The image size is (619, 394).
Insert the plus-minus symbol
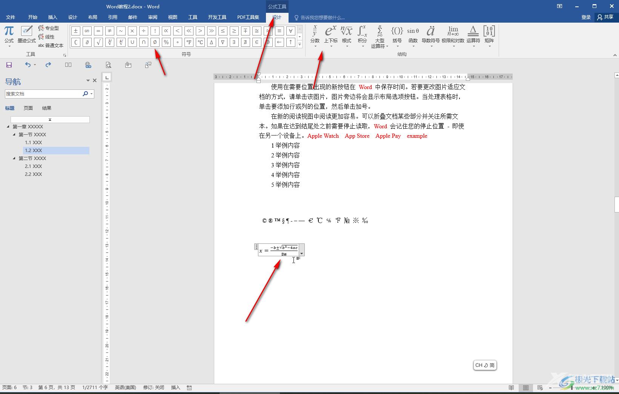point(76,31)
